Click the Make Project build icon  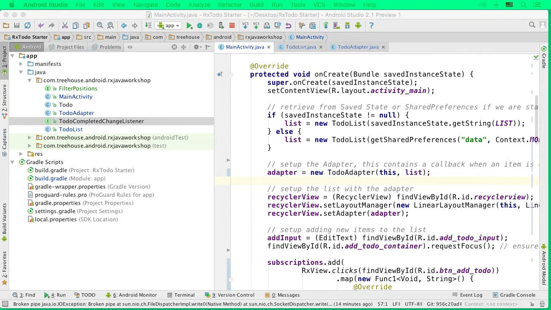[x=148, y=25]
